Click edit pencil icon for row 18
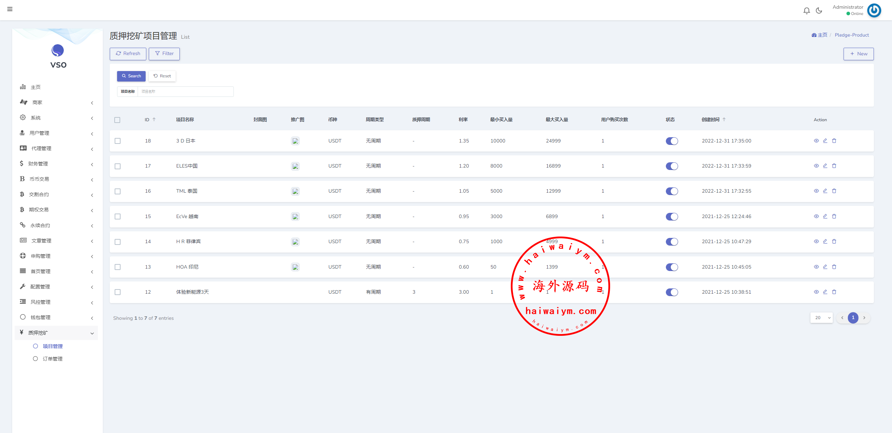Screen dimensions: 892x433 coord(825,141)
